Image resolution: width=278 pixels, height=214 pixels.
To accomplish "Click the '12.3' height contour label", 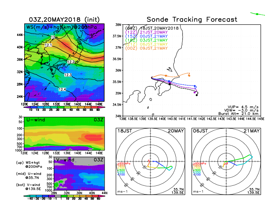I will [x=68, y=75].
